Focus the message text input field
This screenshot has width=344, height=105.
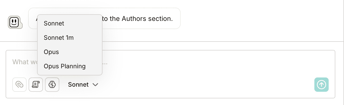(204, 62)
